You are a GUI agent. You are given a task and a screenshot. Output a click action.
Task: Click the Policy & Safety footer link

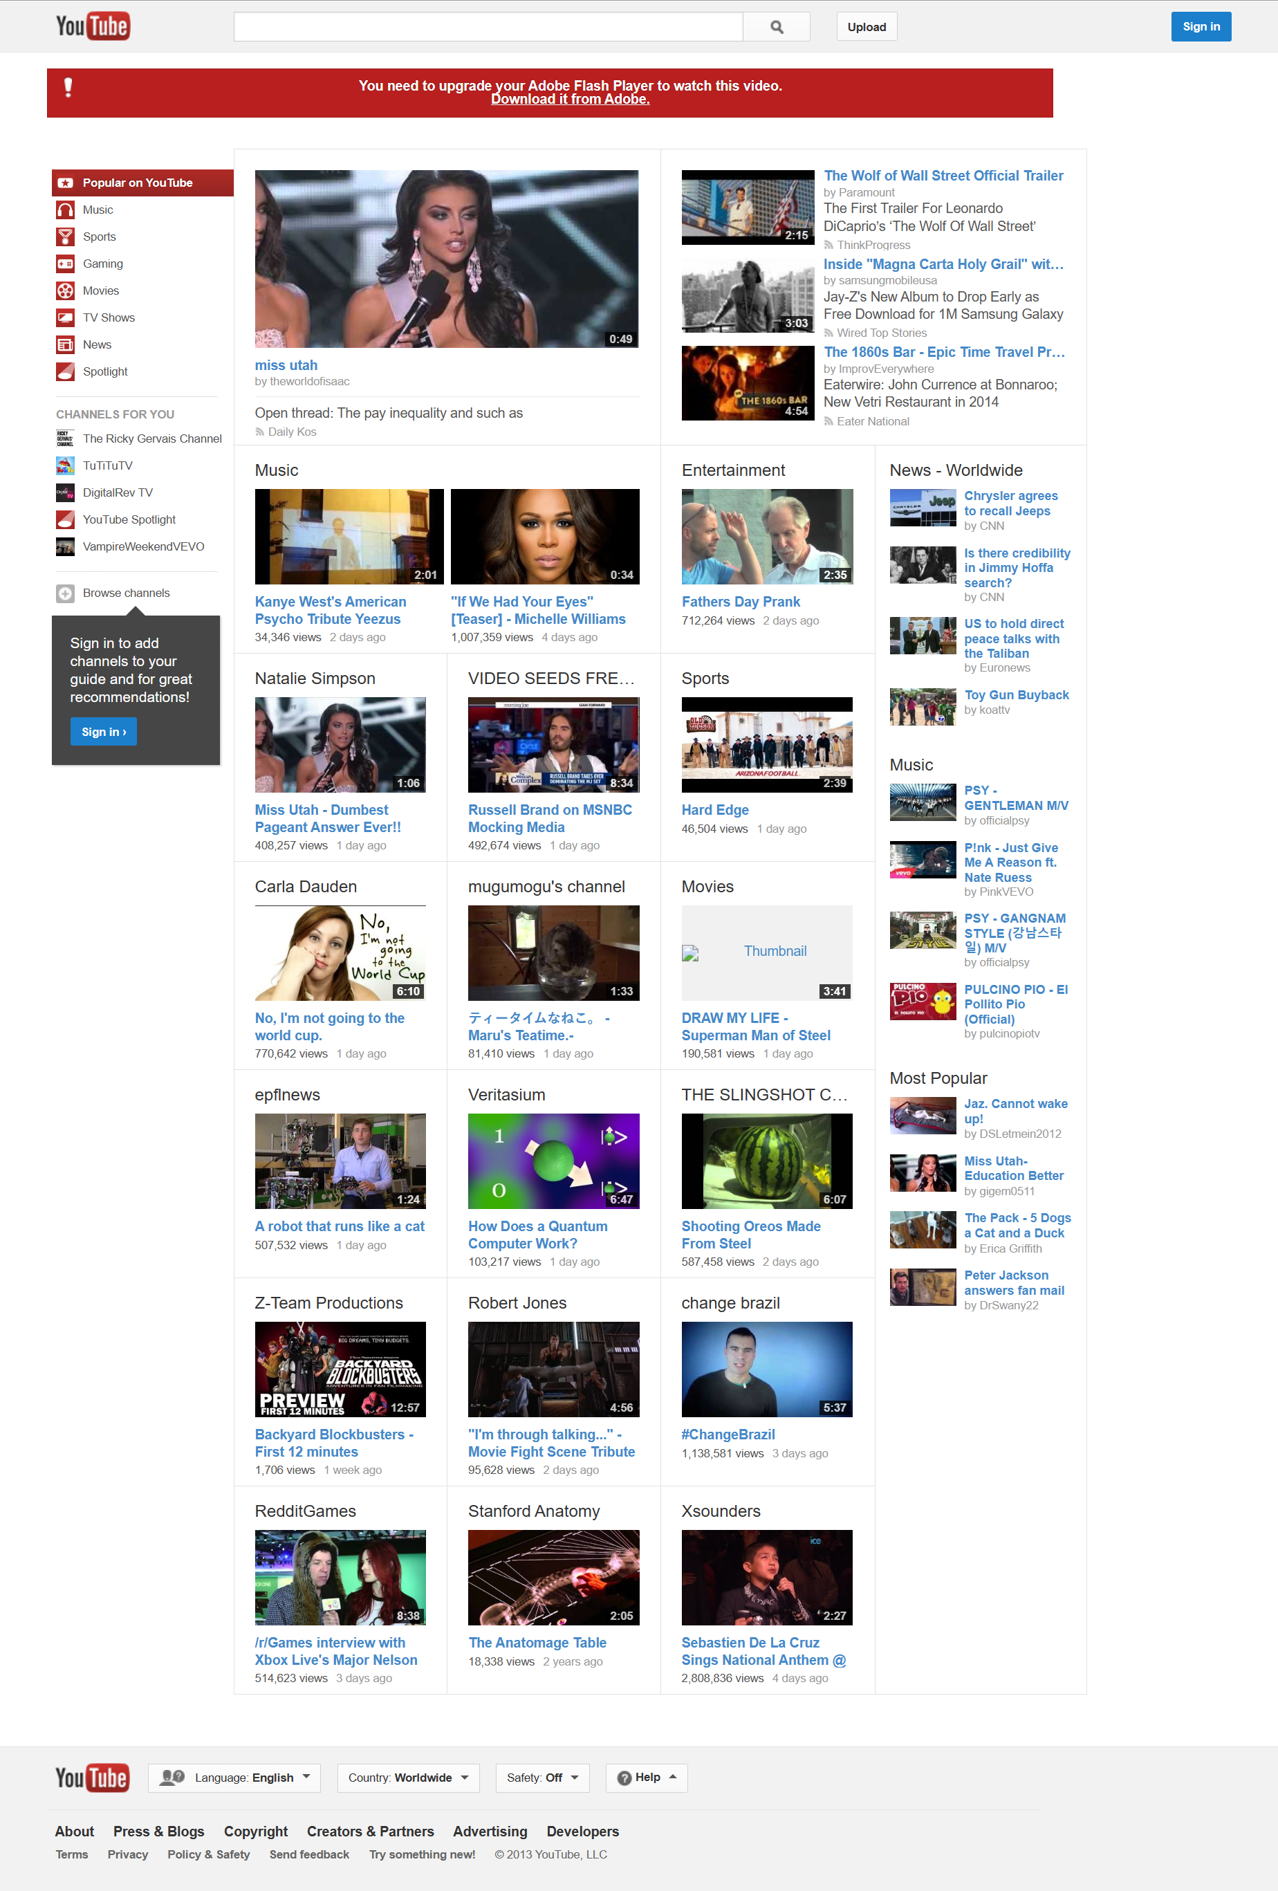pos(208,1854)
